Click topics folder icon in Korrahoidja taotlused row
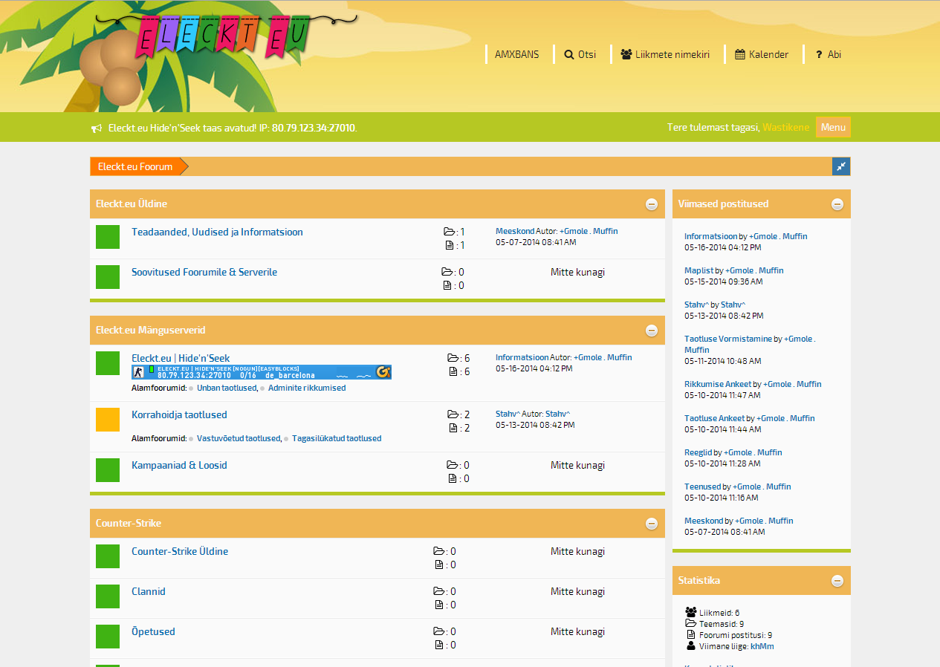This screenshot has height=667, width=940. 453,414
